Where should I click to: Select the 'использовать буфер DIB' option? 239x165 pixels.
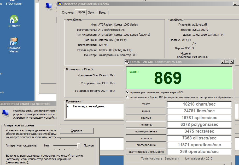(x=127, y=97)
